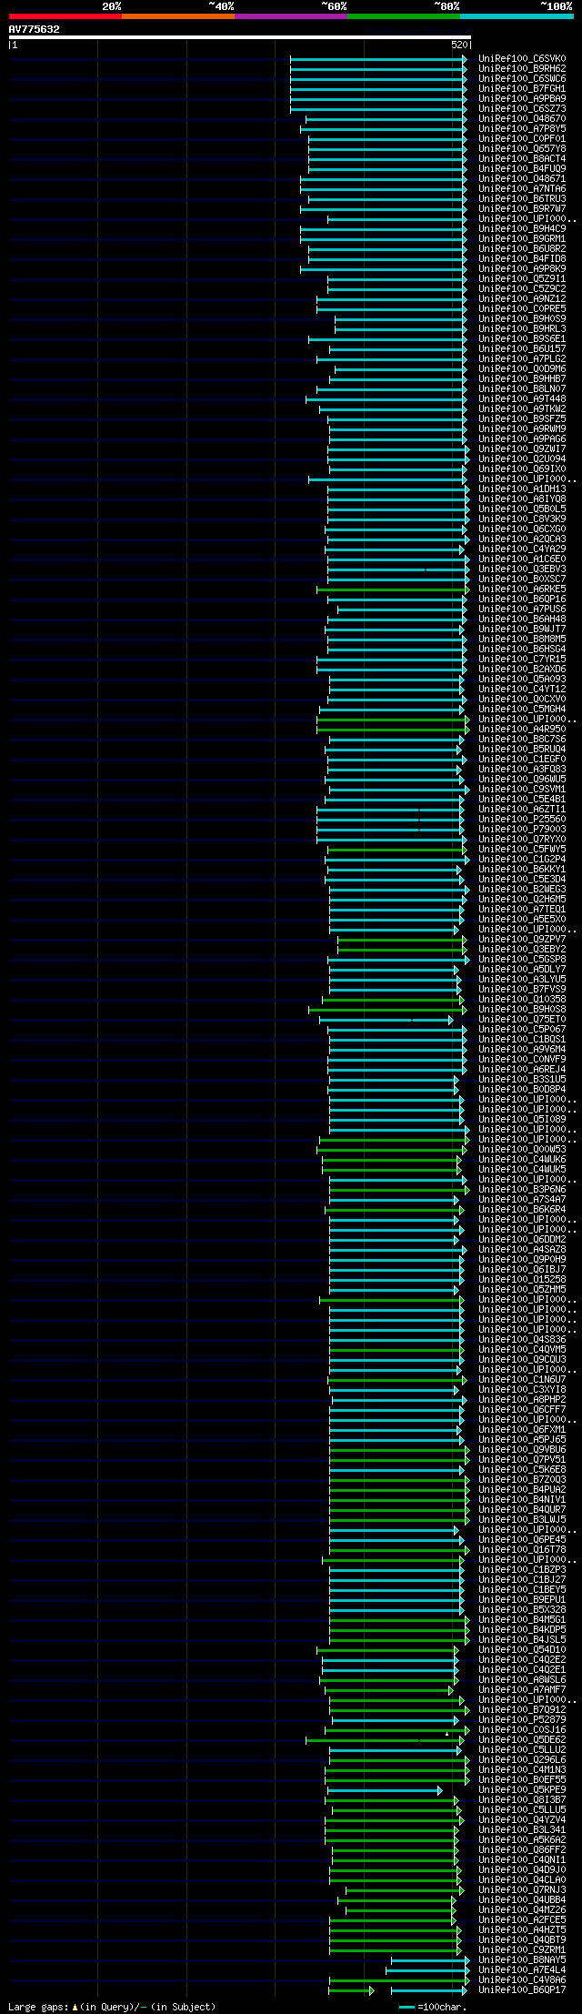Open hit UniRef100_C6SVK0
Image resolution: width=582 pixels, height=2014 pixels.
click(x=522, y=58)
